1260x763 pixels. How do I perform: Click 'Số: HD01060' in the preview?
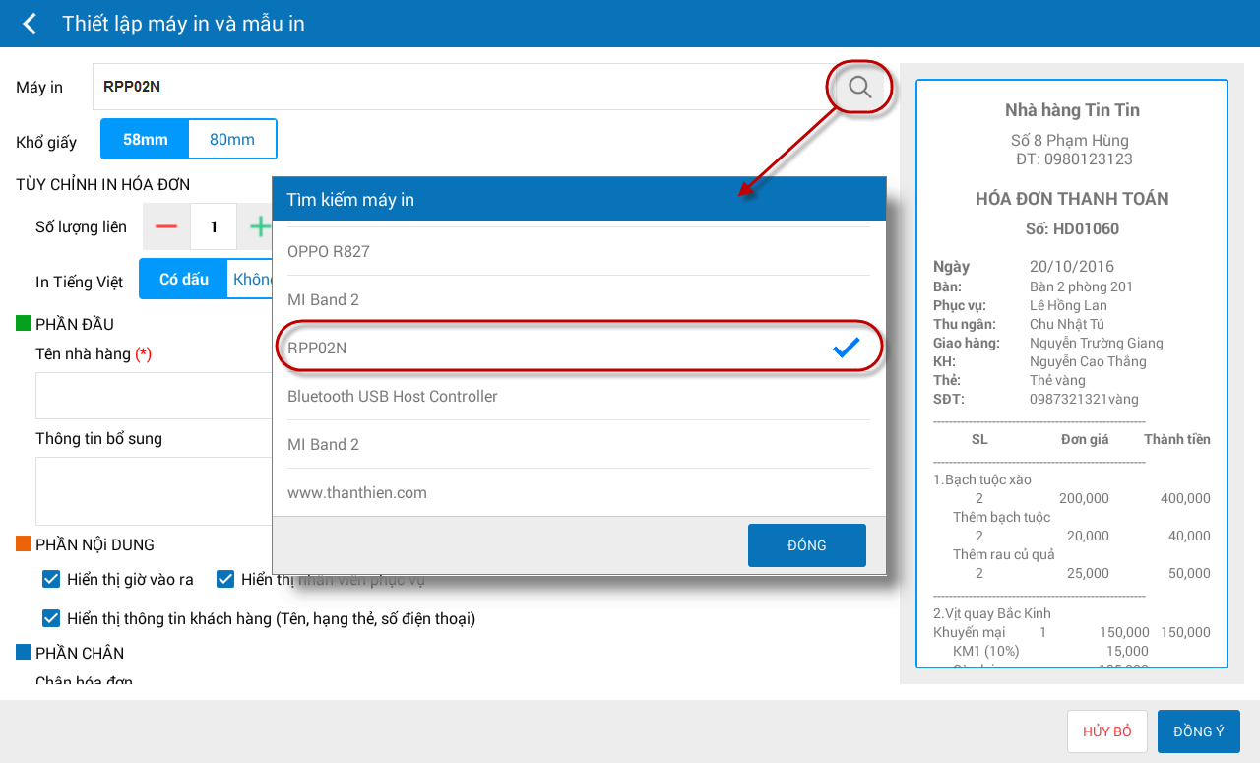[x=1072, y=229]
